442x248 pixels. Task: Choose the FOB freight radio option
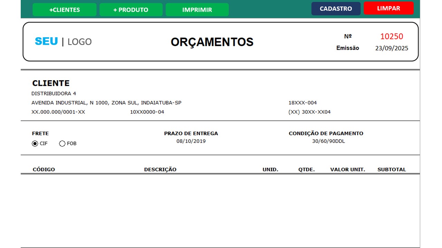click(62, 144)
